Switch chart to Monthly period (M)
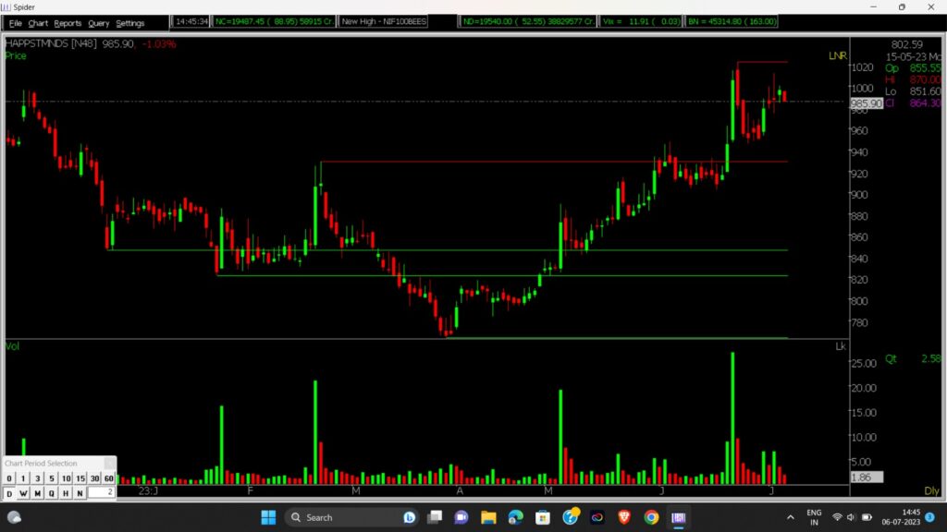 pos(38,493)
